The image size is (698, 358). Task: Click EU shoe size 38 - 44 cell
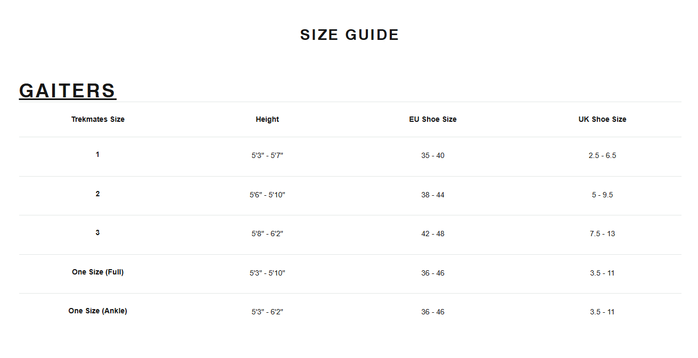433,195
